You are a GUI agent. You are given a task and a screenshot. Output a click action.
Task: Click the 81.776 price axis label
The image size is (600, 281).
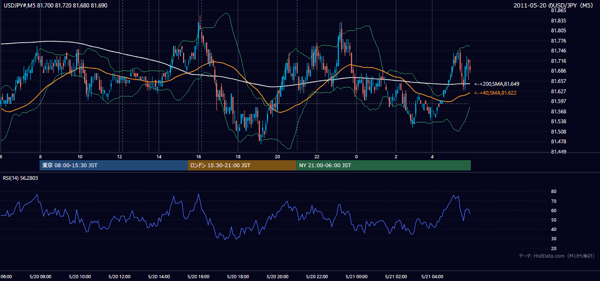(558, 41)
